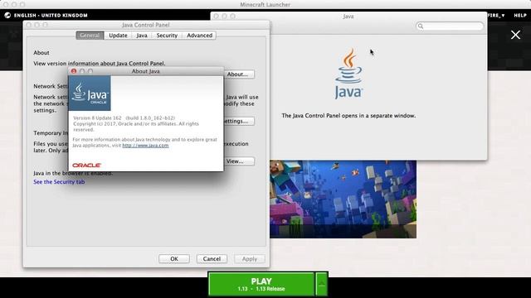Click the Java Oracle logo in About dialog
The height and width of the screenshot is (298, 531).
pos(90,94)
